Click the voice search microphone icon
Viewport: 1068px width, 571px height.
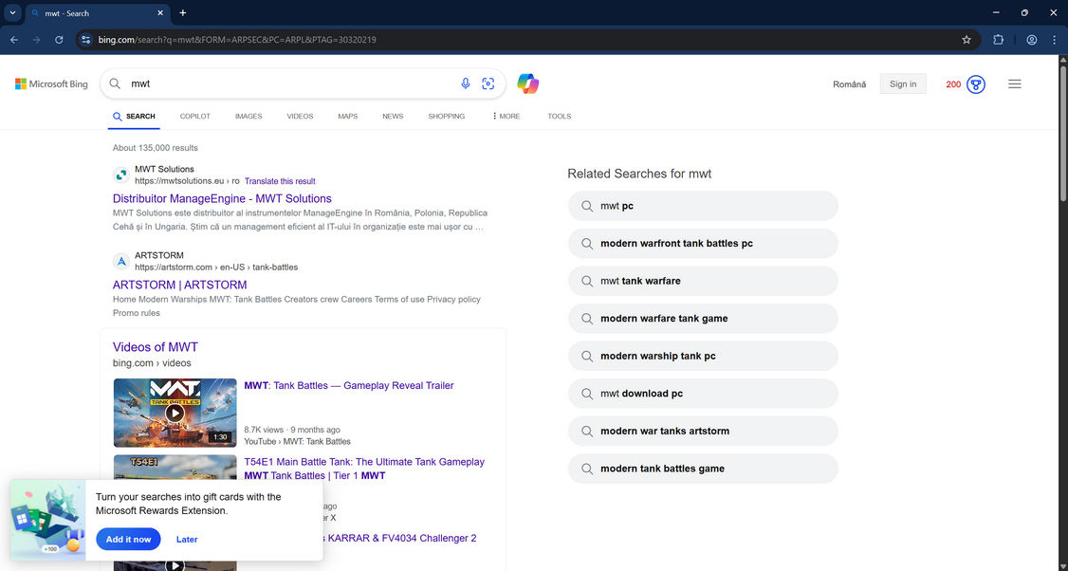[465, 83]
